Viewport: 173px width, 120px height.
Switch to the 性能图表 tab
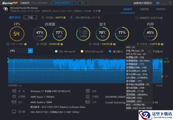pyautogui.click(x=144, y=9)
